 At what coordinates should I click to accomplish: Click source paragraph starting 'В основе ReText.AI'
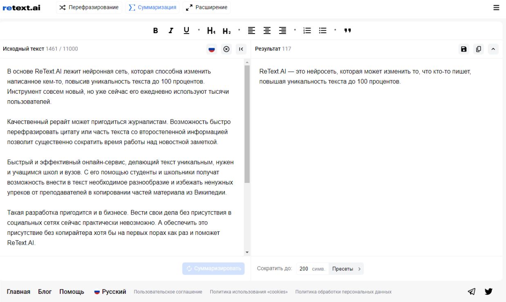[x=118, y=86]
